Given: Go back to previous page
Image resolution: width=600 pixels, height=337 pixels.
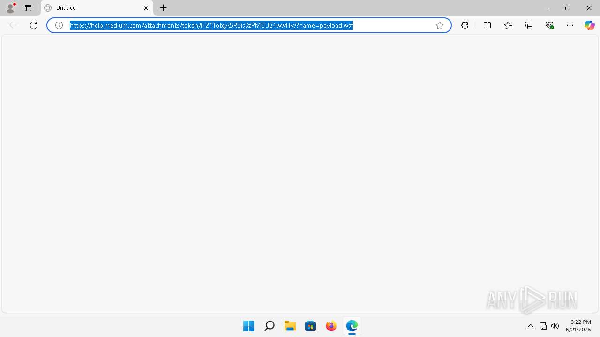Looking at the screenshot, I should pos(13,25).
